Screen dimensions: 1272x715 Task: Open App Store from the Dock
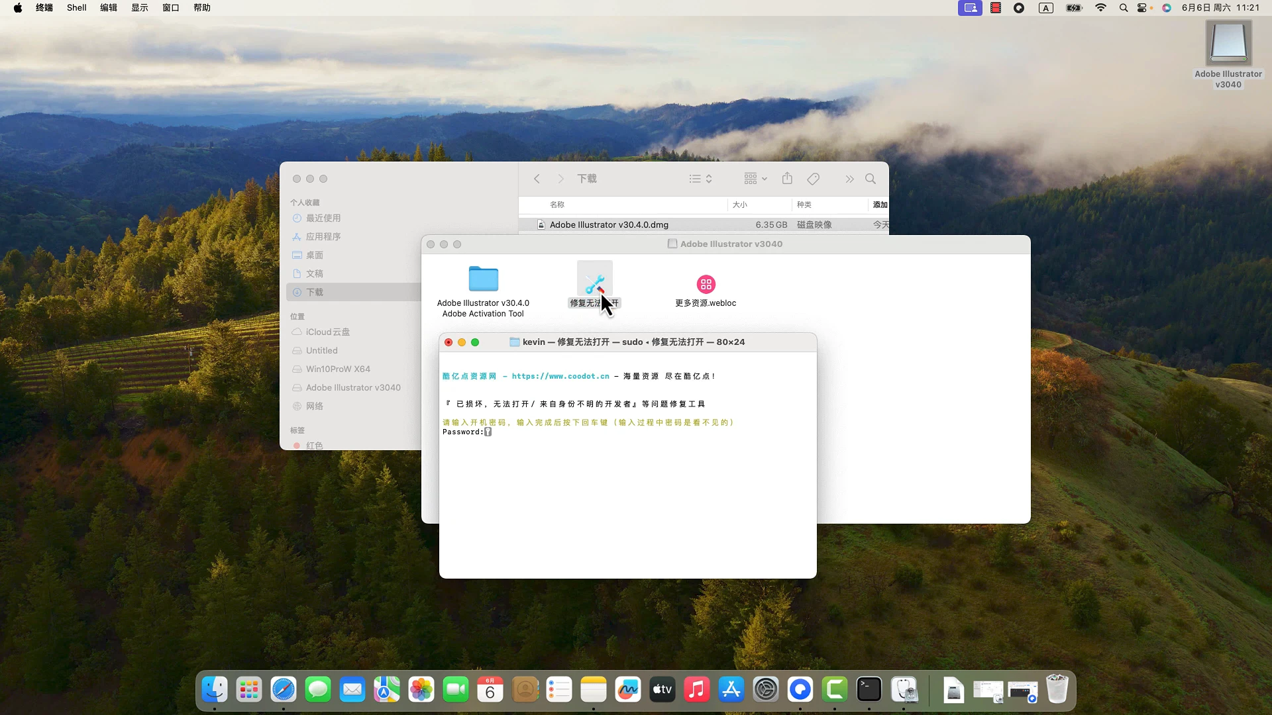(731, 690)
